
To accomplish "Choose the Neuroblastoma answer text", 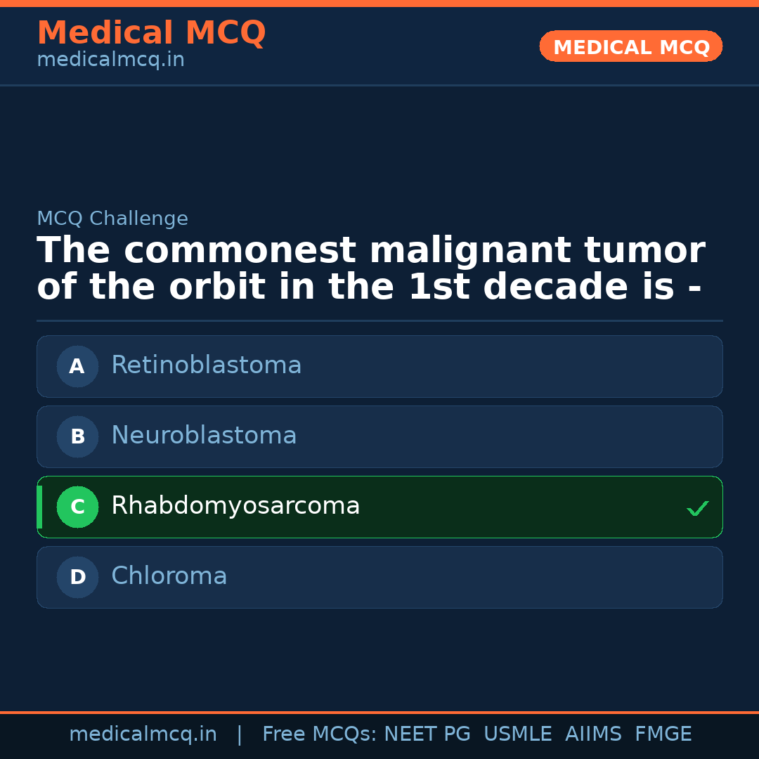I will [x=204, y=436].
